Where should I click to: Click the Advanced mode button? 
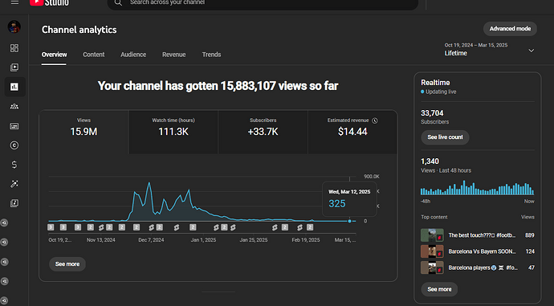coord(510,29)
